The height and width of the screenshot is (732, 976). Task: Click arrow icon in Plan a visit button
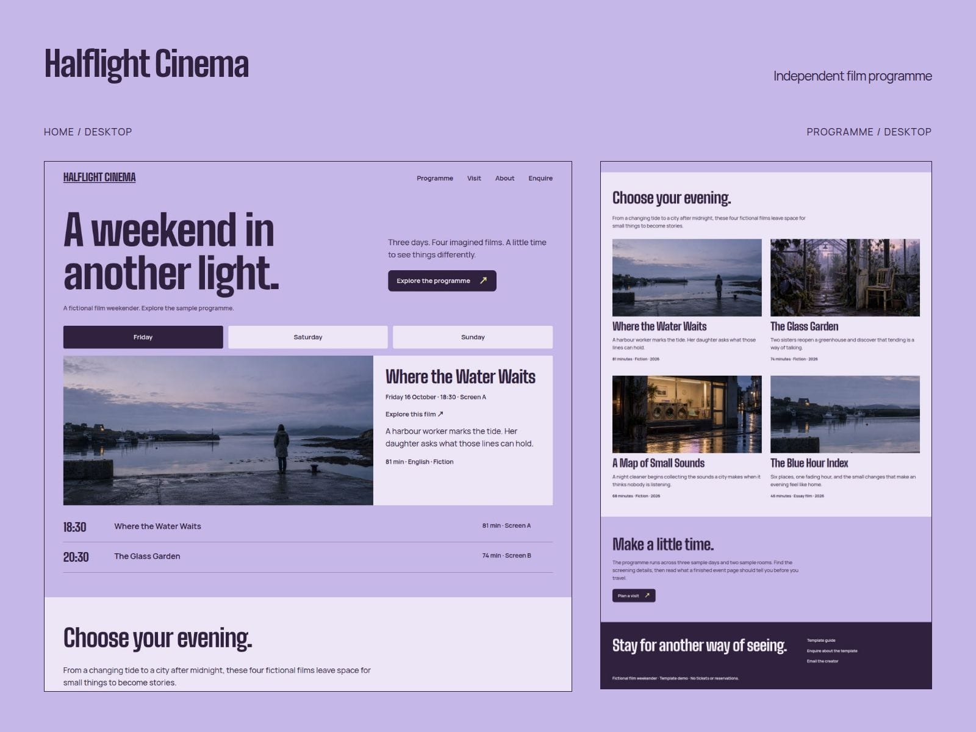647,595
